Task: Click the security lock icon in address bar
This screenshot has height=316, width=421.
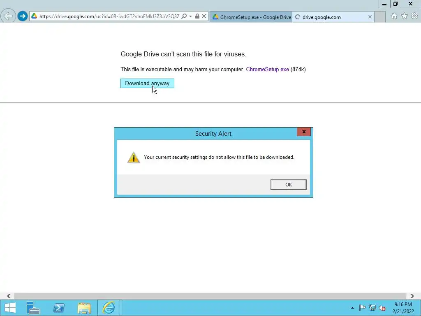Action: [x=197, y=16]
